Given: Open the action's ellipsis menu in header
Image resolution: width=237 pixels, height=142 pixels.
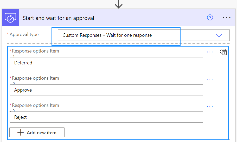Looking at the screenshot, I should coord(226,18).
